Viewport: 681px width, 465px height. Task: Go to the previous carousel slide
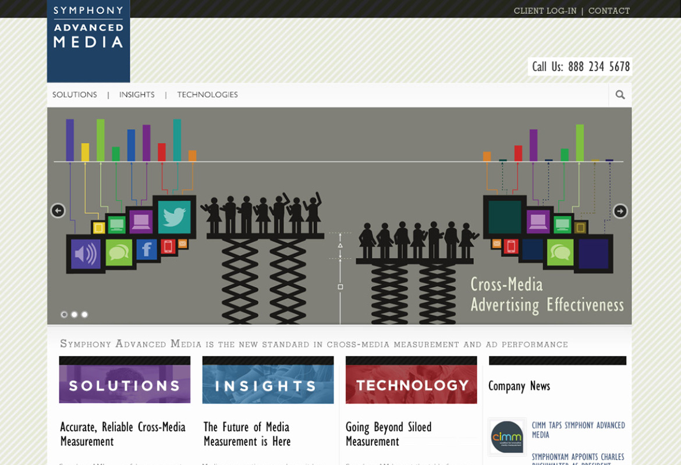click(58, 210)
